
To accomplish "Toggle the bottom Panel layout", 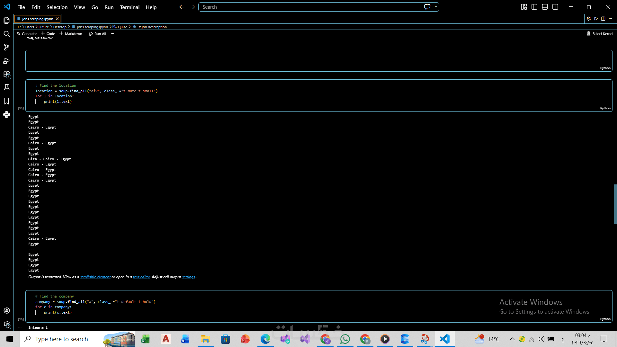I will click(545, 7).
